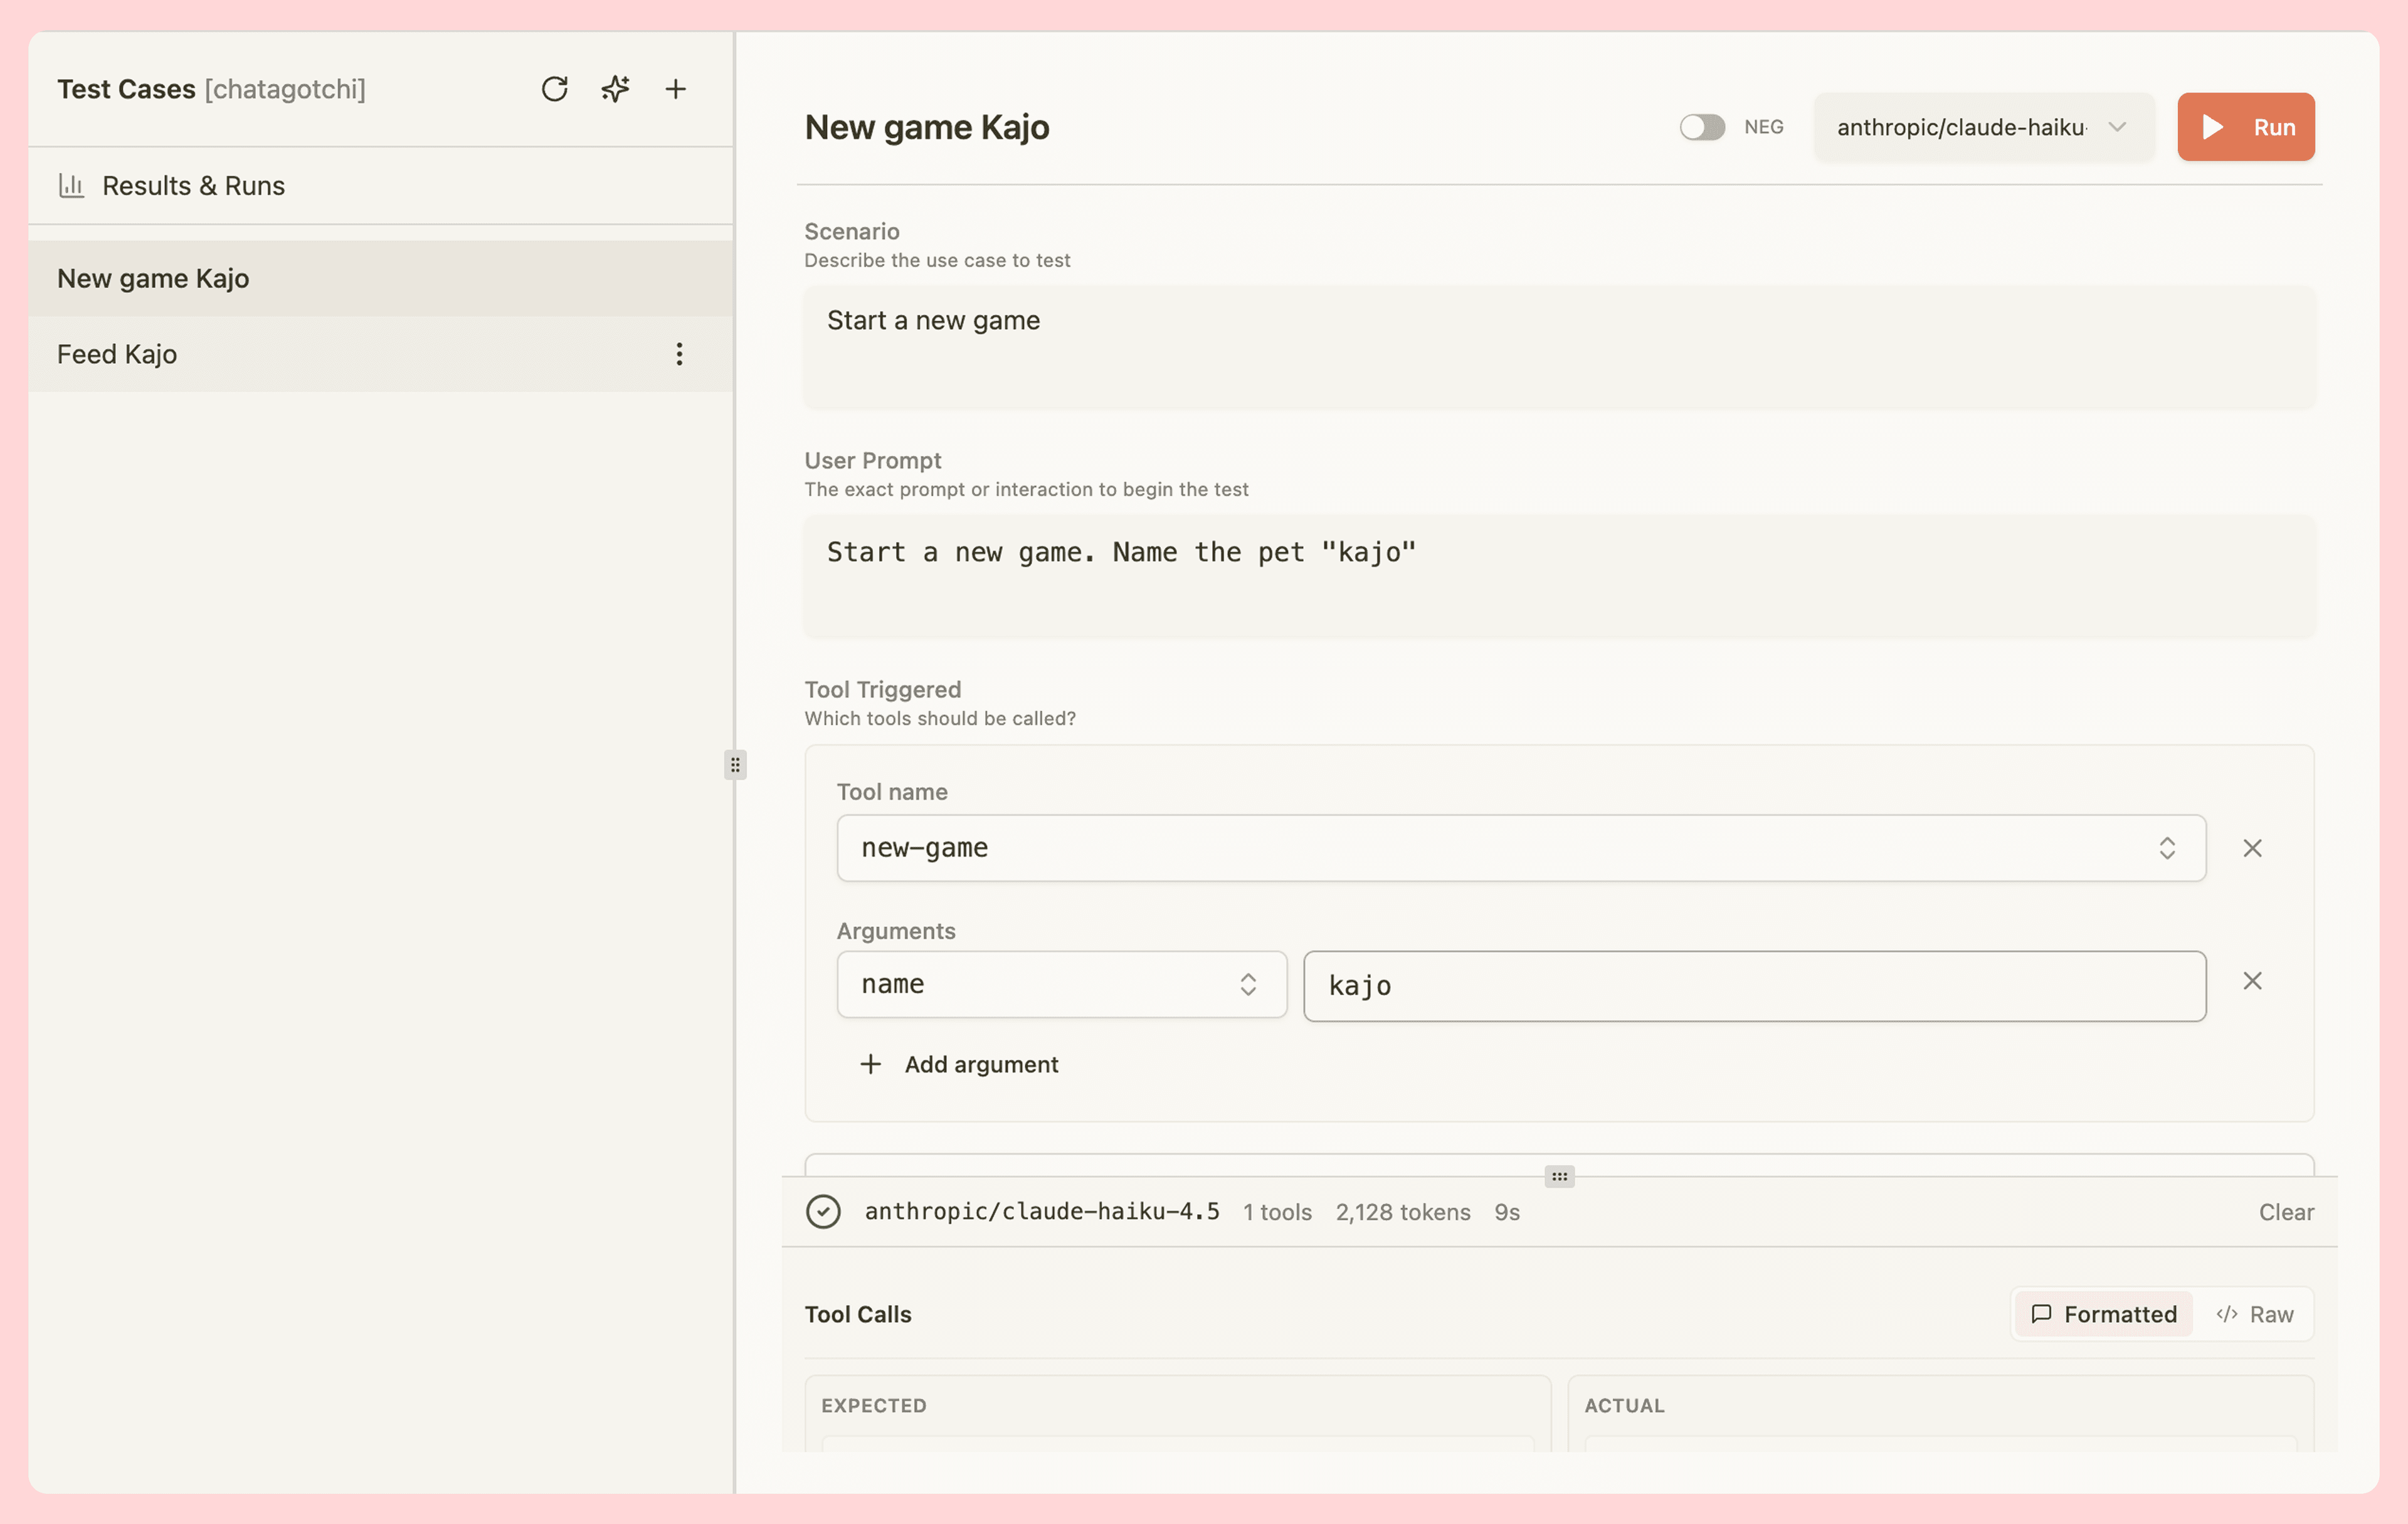The height and width of the screenshot is (1524, 2408).
Task: Click the passed checkmark status icon
Action: coord(823,1211)
